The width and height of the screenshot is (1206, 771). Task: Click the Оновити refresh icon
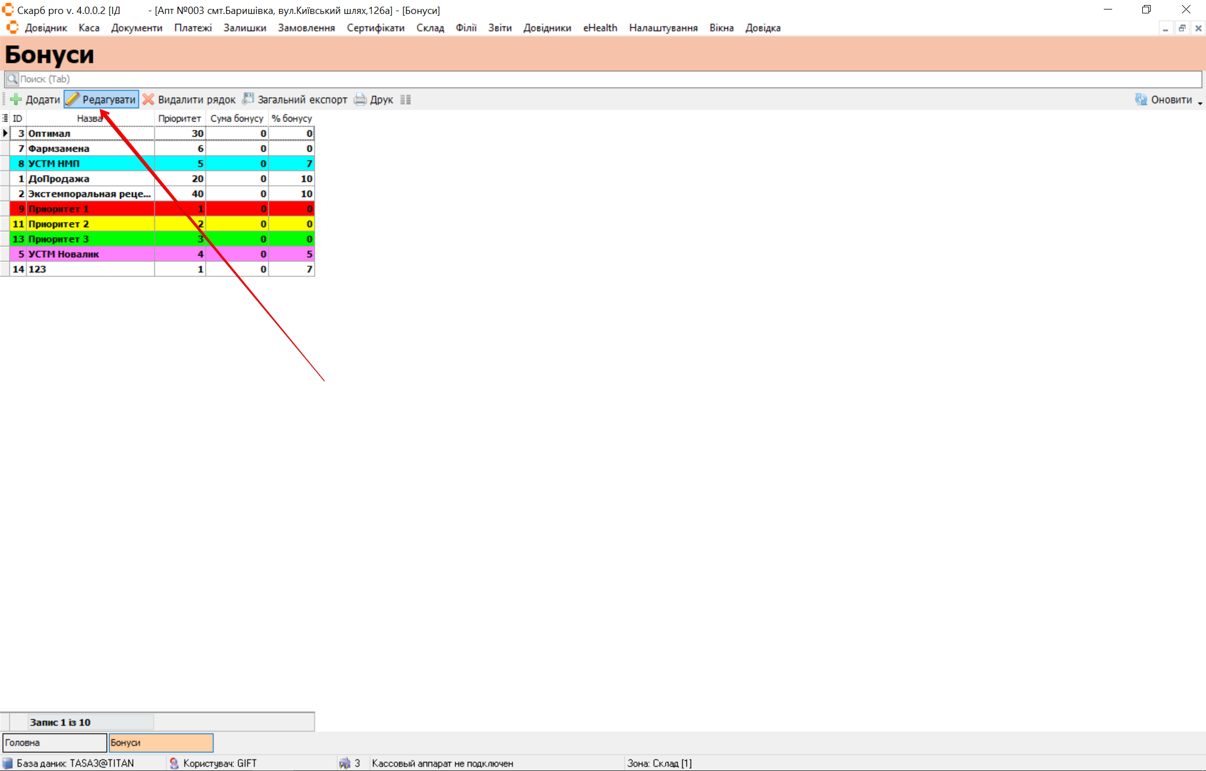pyautogui.click(x=1141, y=99)
